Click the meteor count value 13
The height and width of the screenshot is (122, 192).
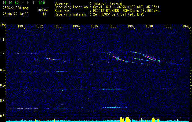click(x=44, y=14)
